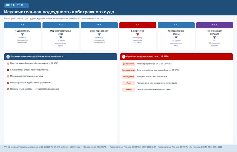Click the text По месту регистрации судна
This screenshot has width=237, height=152.
61,43
